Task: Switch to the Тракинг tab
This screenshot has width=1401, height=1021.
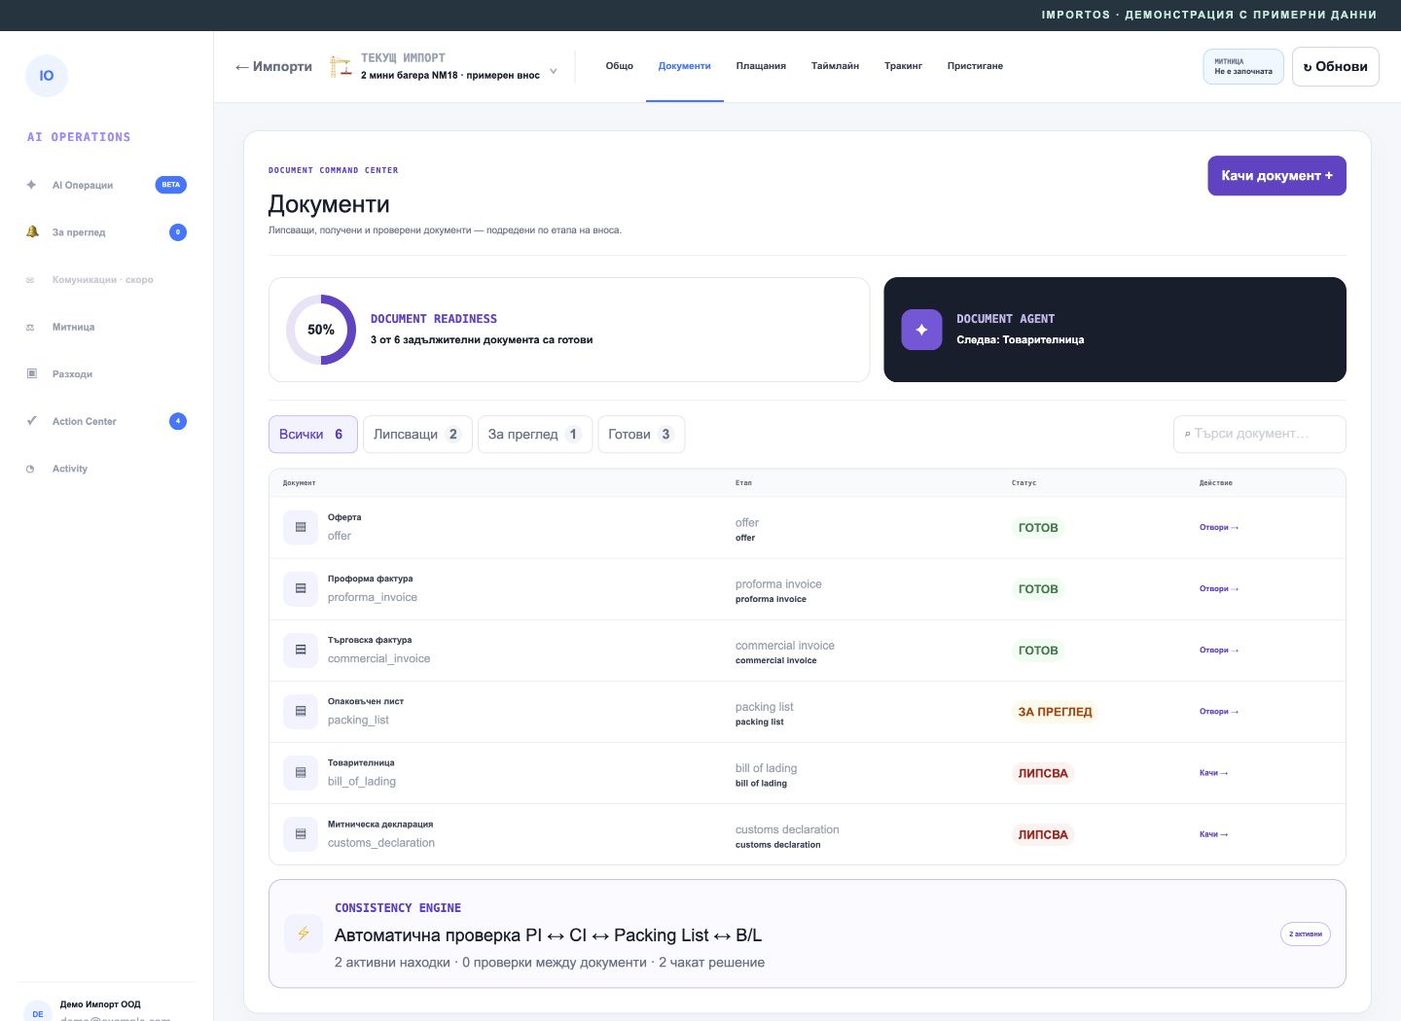Action: pos(903,66)
